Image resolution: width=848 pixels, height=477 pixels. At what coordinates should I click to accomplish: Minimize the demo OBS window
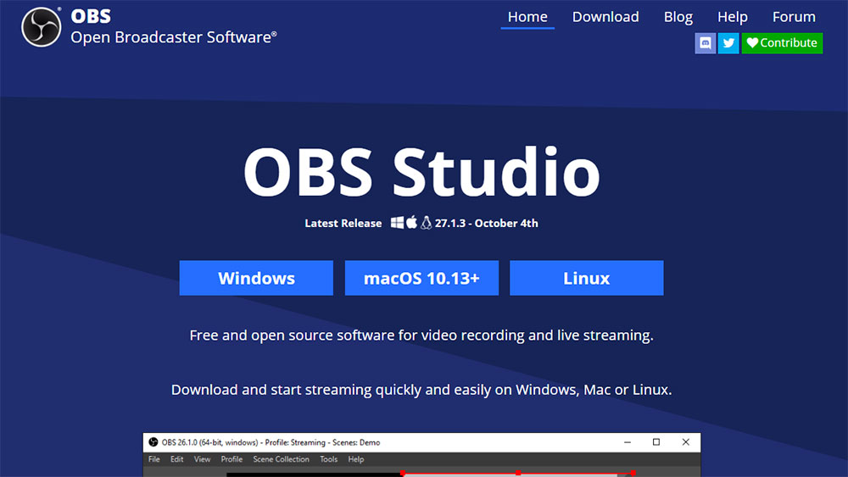click(628, 442)
